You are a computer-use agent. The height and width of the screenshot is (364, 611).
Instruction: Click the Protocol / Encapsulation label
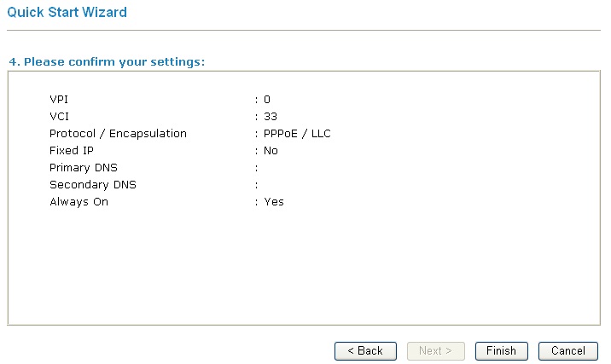point(118,134)
